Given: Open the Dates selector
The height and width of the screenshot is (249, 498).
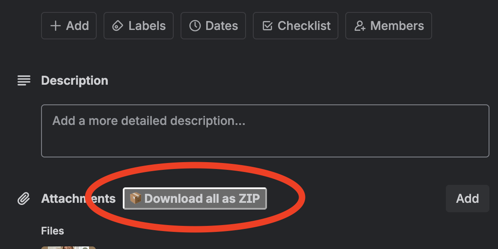Looking at the screenshot, I should (x=213, y=26).
